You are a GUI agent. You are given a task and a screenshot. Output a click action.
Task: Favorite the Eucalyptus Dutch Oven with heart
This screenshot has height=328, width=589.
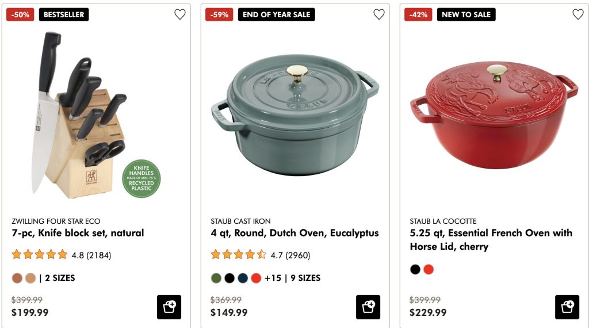[379, 14]
